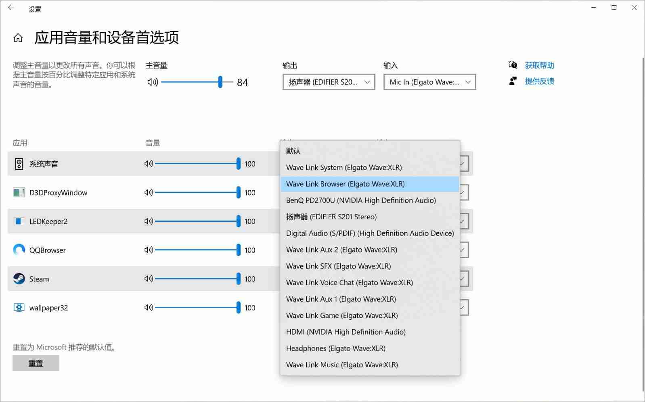This screenshot has height=402, width=645.
Task: Mute QQBrowser speaker icon
Action: [149, 250]
